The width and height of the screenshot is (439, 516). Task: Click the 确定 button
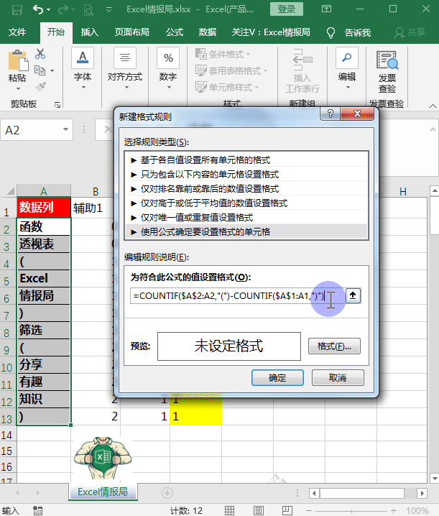(277, 377)
